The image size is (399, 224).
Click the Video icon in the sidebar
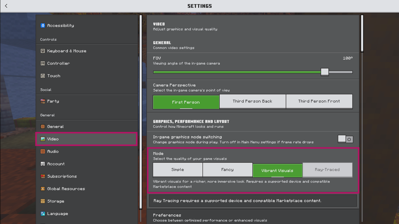pos(43,139)
